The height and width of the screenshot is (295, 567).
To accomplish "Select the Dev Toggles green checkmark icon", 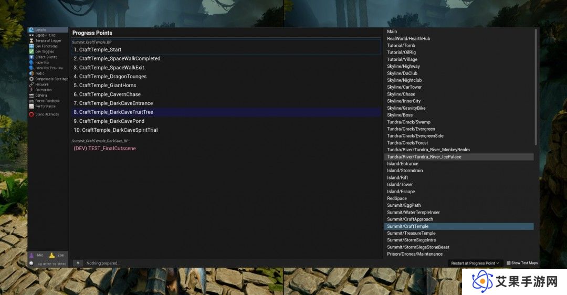I will pyautogui.click(x=31, y=51).
